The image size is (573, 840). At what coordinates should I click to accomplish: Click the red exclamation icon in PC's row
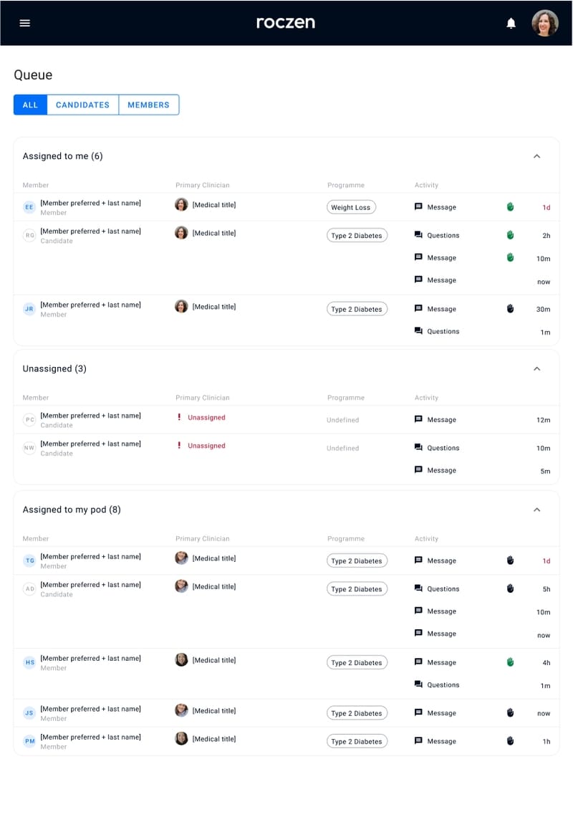click(179, 418)
